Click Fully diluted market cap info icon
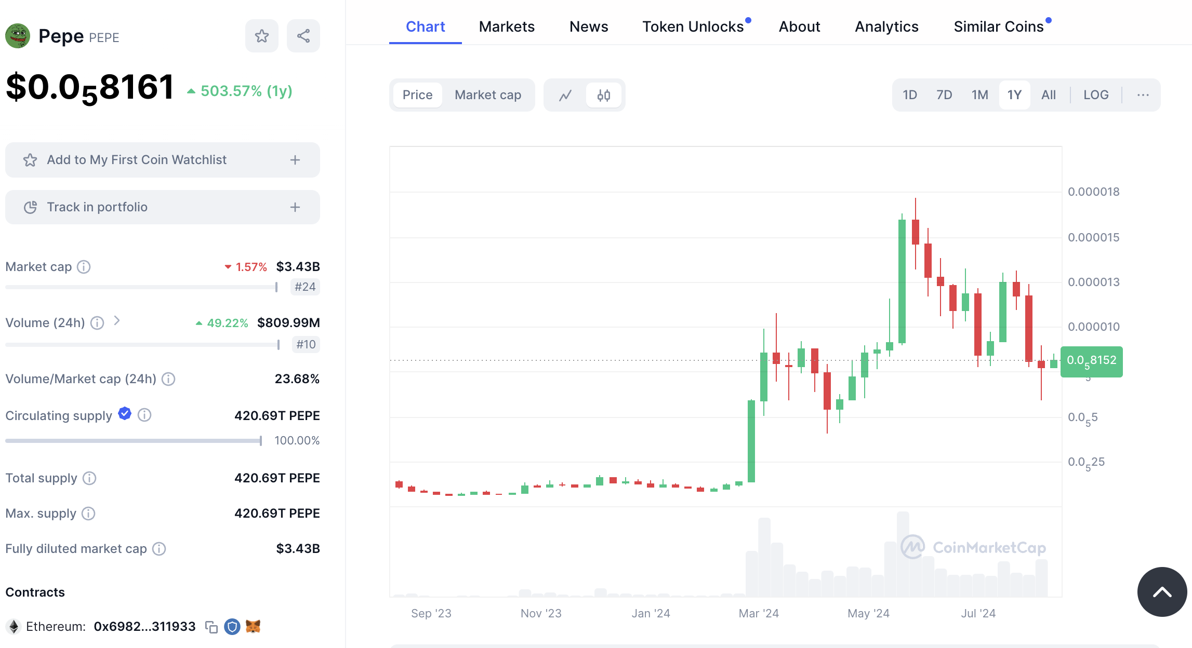The height and width of the screenshot is (648, 1192). pyautogui.click(x=159, y=549)
